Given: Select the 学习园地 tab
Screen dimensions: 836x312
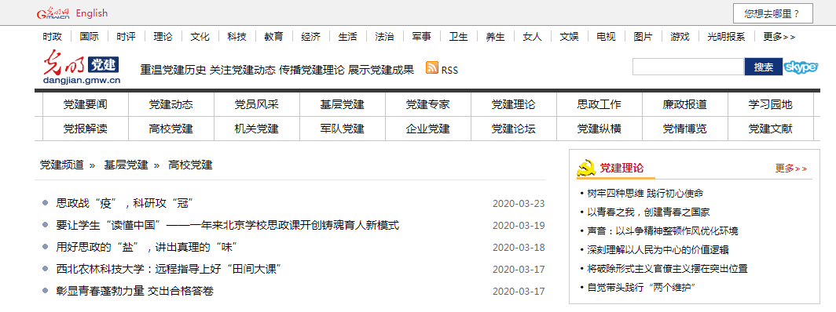Looking at the screenshot, I should click(x=771, y=105).
